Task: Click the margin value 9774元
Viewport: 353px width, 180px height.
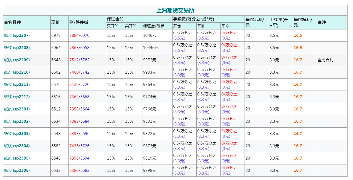Action: tap(150, 97)
